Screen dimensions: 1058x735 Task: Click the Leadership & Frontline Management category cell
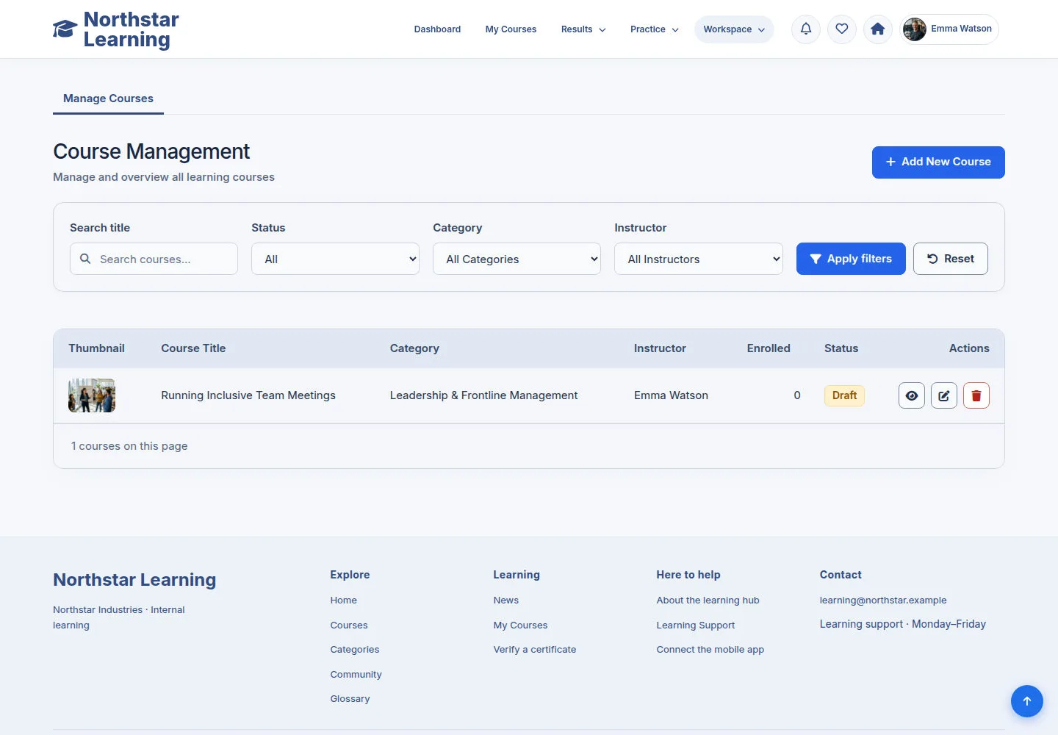click(x=483, y=395)
